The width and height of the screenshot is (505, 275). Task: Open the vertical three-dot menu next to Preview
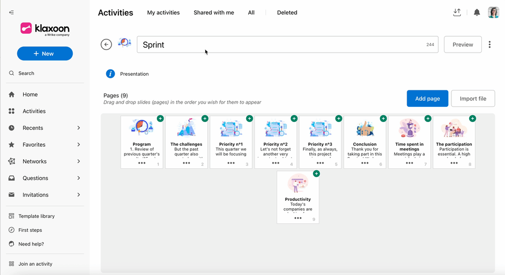point(490,45)
